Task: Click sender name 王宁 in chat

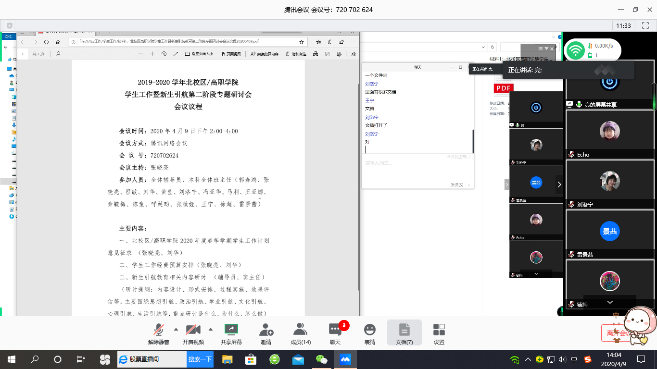Action: (x=369, y=101)
